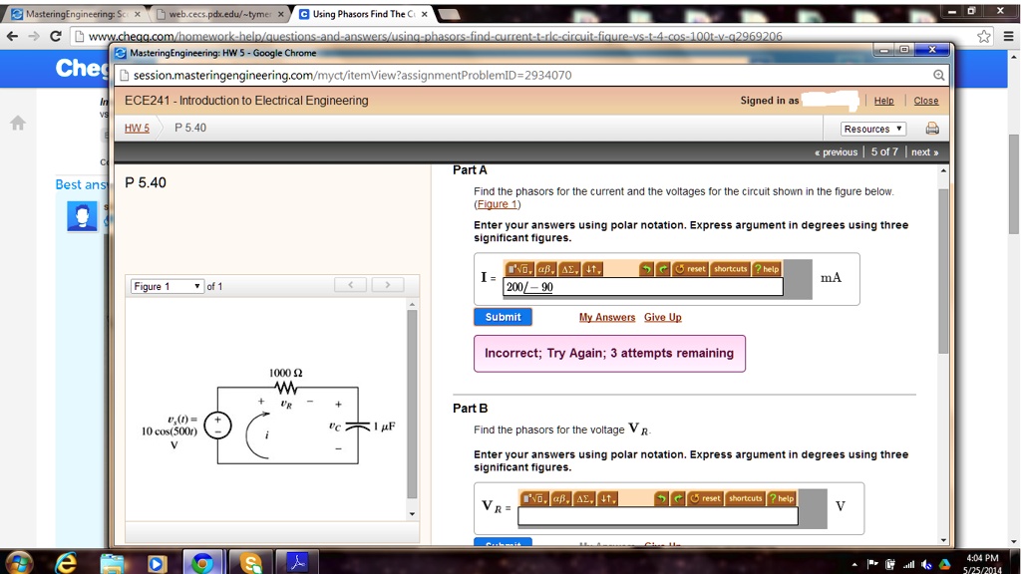
Task: Select the Best answer avatar icon
Action: (81, 216)
